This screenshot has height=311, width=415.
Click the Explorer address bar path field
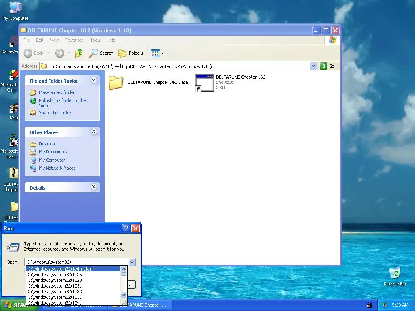(175, 66)
